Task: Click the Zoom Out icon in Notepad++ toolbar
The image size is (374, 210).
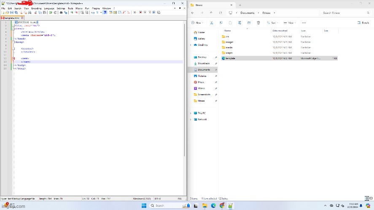Action: tap(76, 12)
